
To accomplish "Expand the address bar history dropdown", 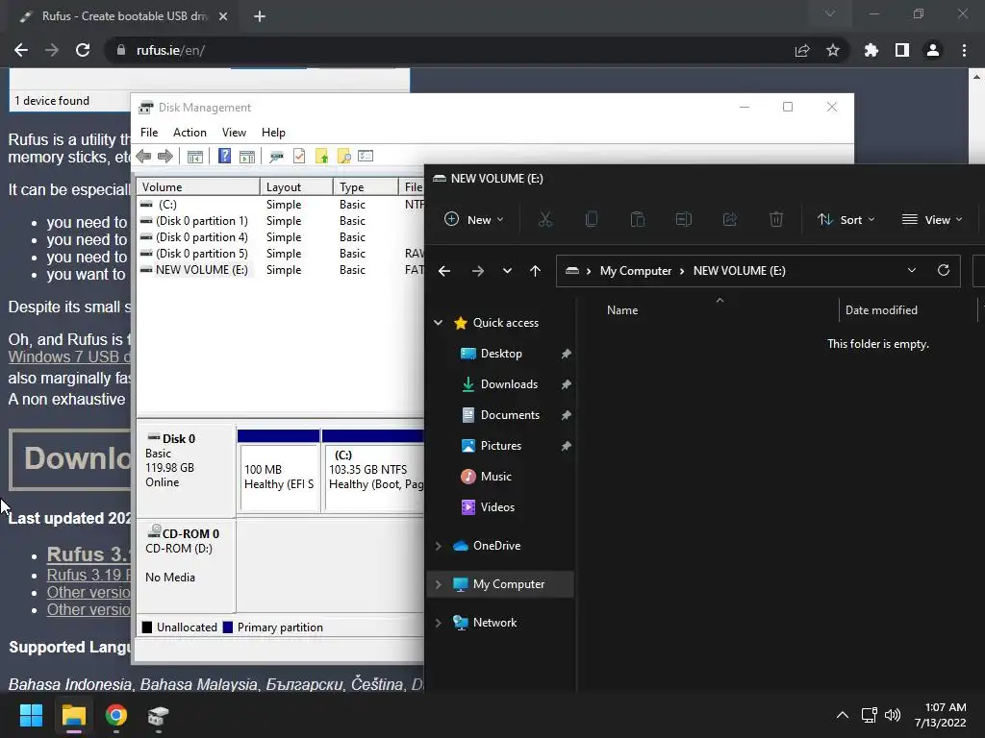I will click(x=912, y=270).
